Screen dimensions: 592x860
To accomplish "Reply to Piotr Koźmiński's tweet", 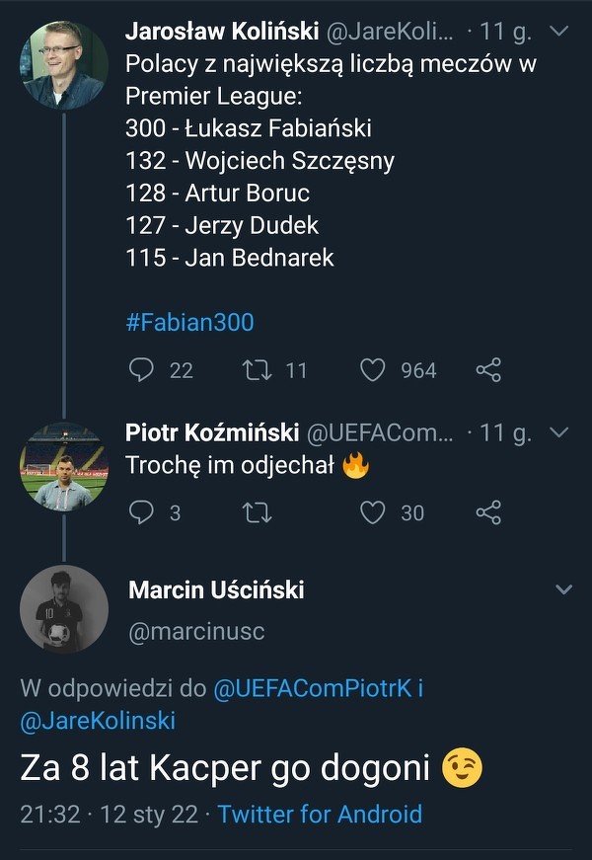I will (142, 512).
